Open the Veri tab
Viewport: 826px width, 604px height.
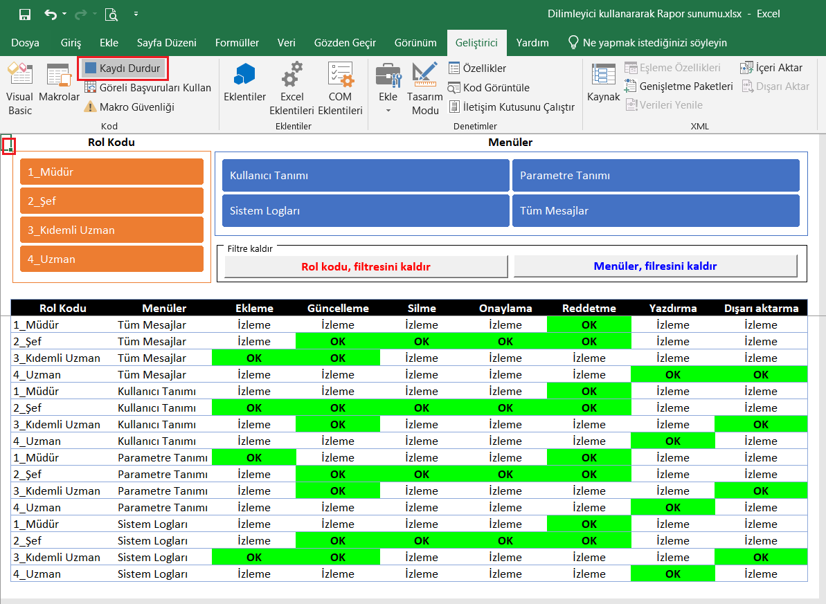coord(286,43)
